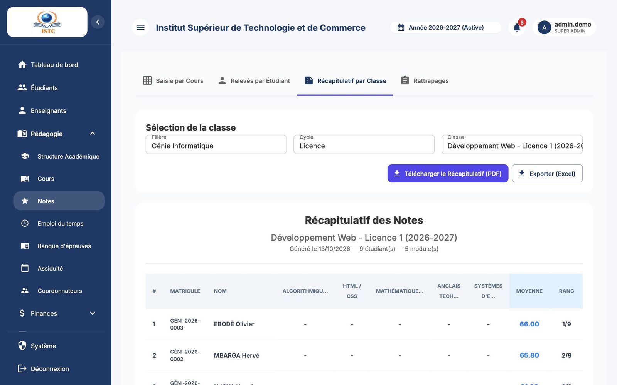This screenshot has height=385, width=617.
Task: Click the MATRICULE column header
Action: click(x=185, y=291)
